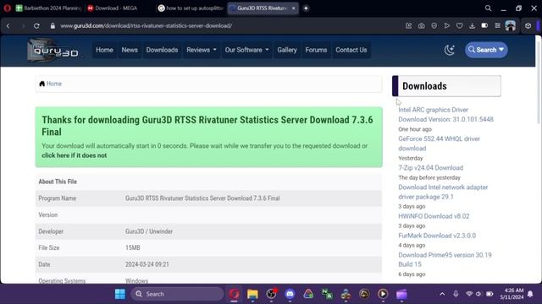Open HWiNFO Download v8.02 link
Image resolution: width=542 pixels, height=304 pixels.
tap(434, 216)
